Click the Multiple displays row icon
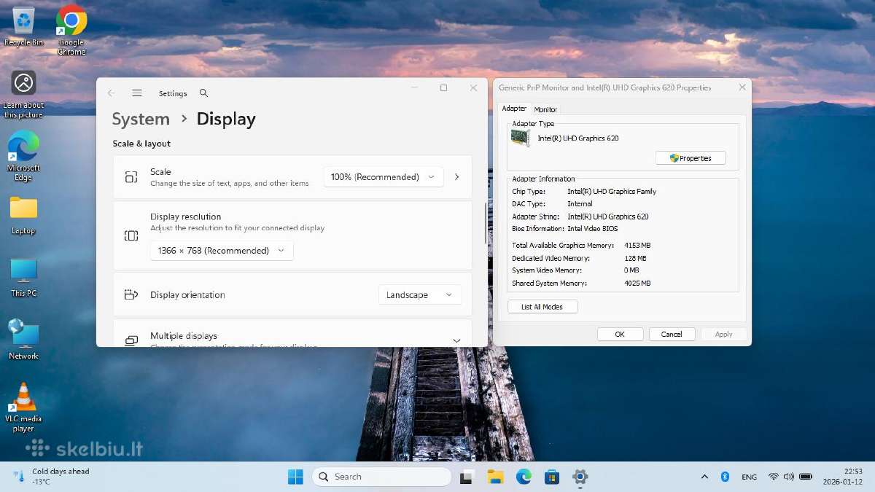 [131, 340]
